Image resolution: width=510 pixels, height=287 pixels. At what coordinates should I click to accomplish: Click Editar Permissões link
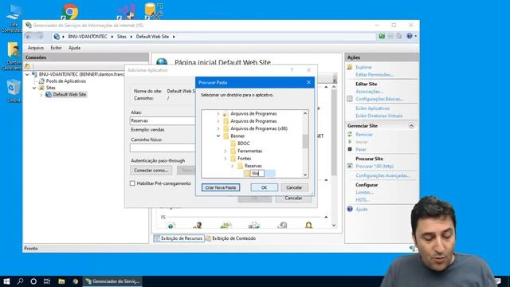click(375, 75)
